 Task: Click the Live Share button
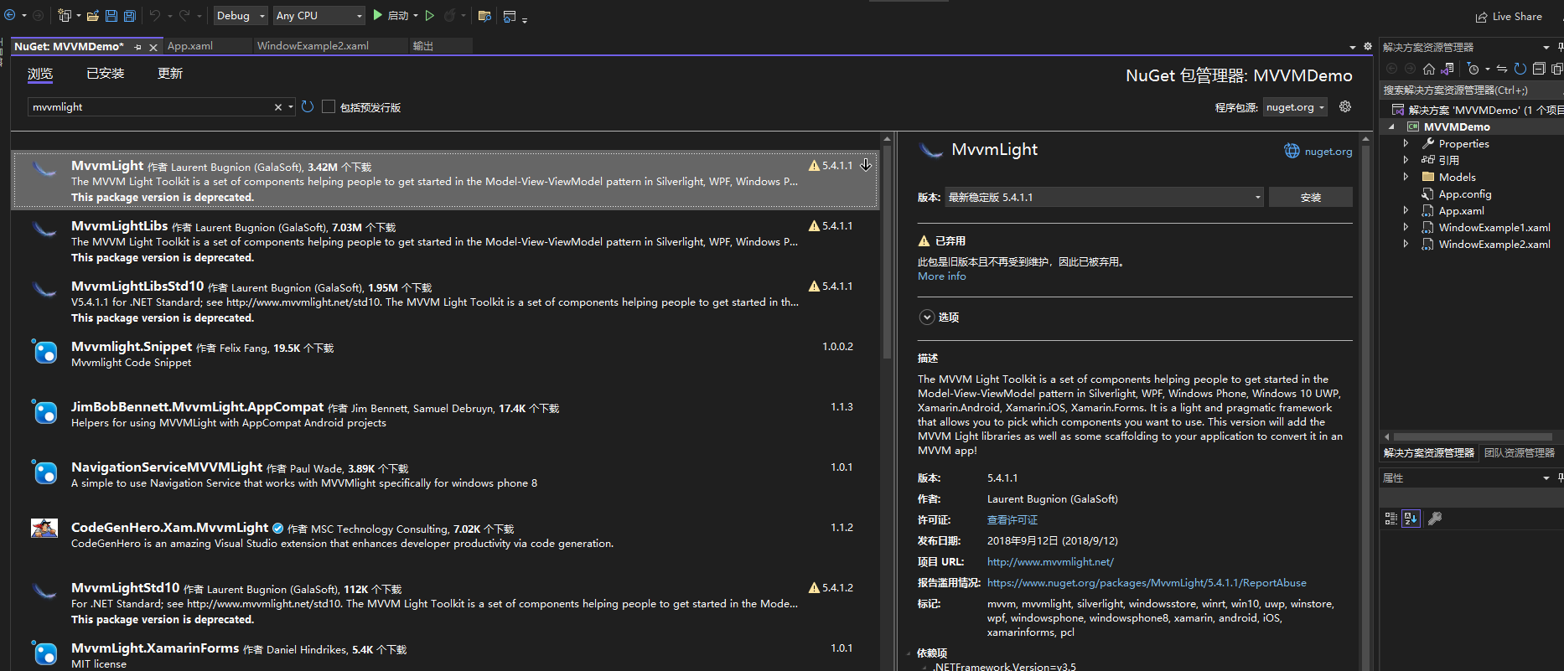point(1509,16)
